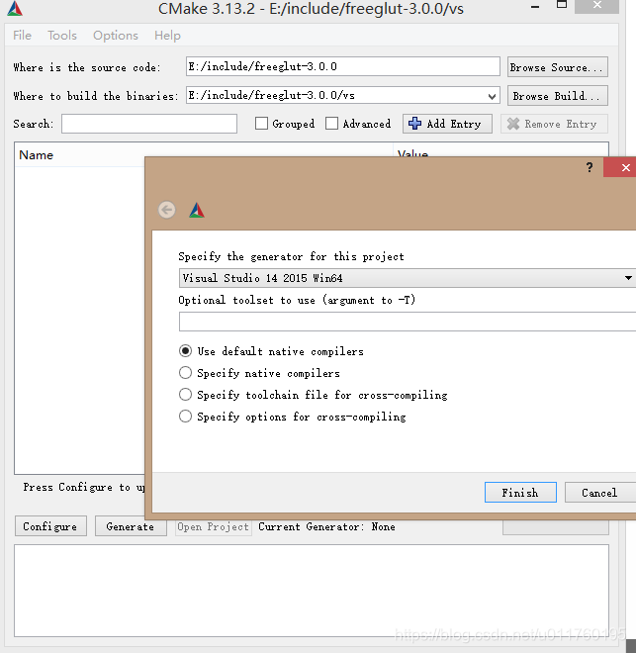Click Browse Source button

tap(558, 67)
